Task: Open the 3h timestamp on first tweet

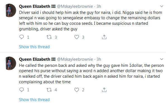Action: 99,6
